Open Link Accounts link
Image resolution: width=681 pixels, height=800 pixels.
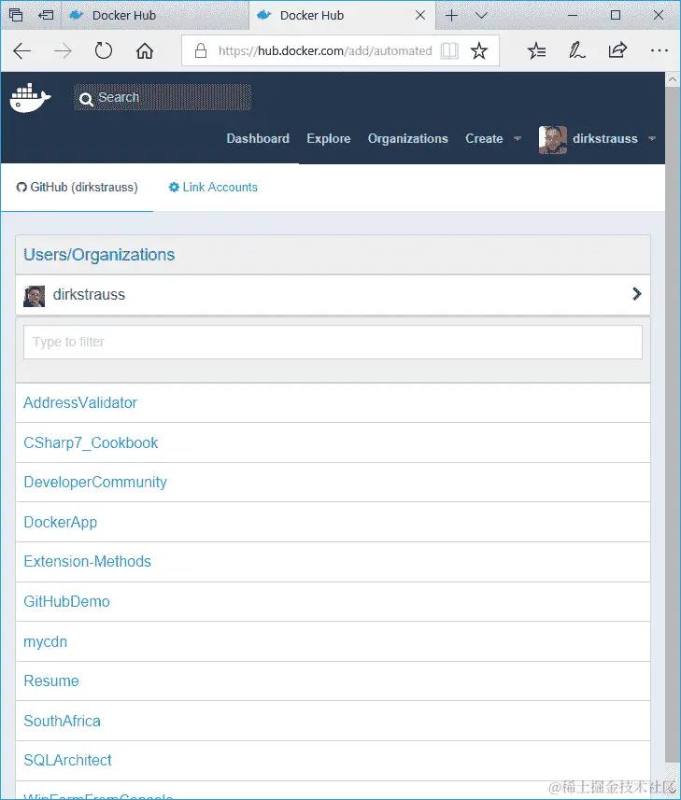pos(220,188)
